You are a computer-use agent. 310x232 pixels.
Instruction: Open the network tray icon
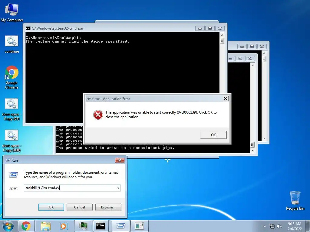(x=272, y=226)
